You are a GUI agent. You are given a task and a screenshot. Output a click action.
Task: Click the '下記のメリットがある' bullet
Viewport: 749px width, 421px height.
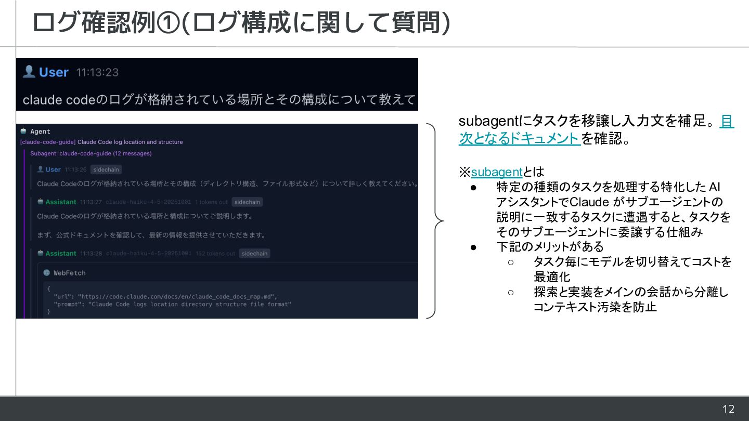coord(550,246)
